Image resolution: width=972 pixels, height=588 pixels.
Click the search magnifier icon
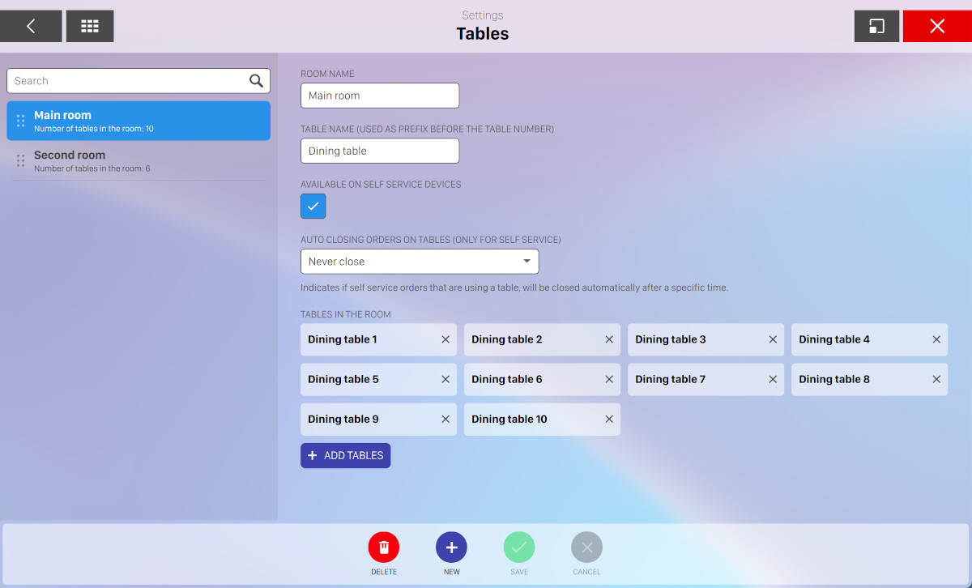coord(256,80)
